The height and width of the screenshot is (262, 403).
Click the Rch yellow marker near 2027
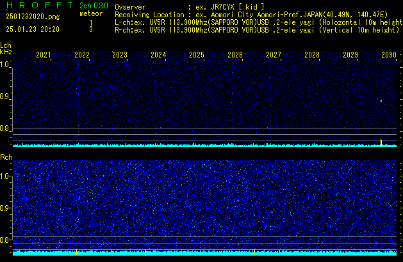coord(254,252)
